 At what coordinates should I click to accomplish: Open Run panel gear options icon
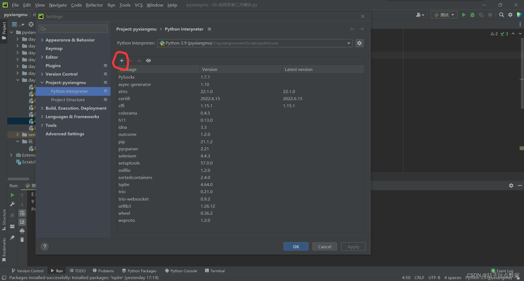click(511, 186)
